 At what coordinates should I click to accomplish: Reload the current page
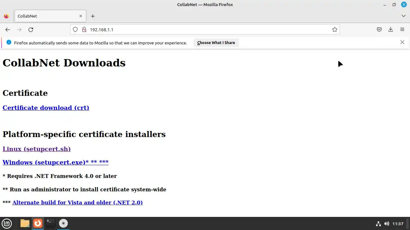(31, 30)
